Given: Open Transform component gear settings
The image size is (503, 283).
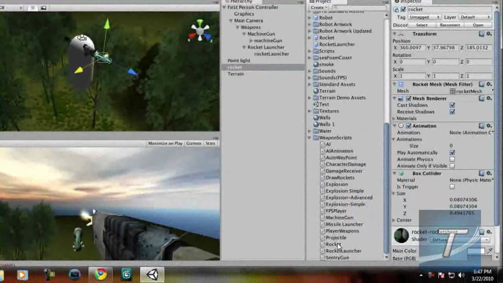Looking at the screenshot, I should [x=489, y=34].
